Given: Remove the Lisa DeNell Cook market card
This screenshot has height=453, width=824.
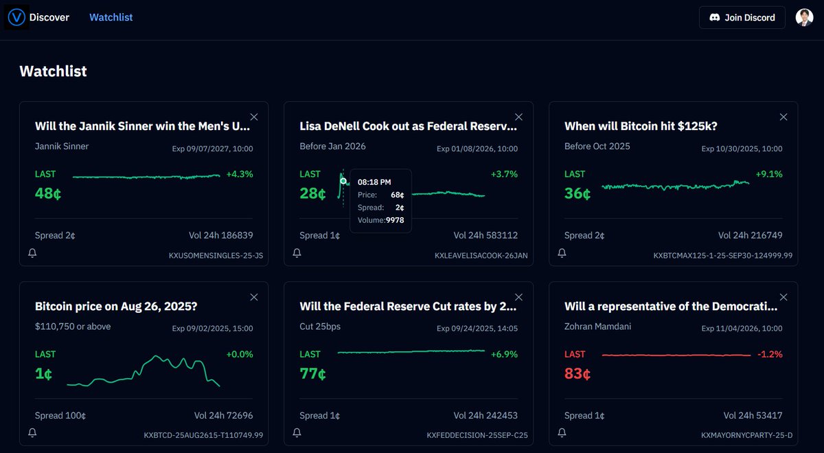Looking at the screenshot, I should tap(518, 117).
